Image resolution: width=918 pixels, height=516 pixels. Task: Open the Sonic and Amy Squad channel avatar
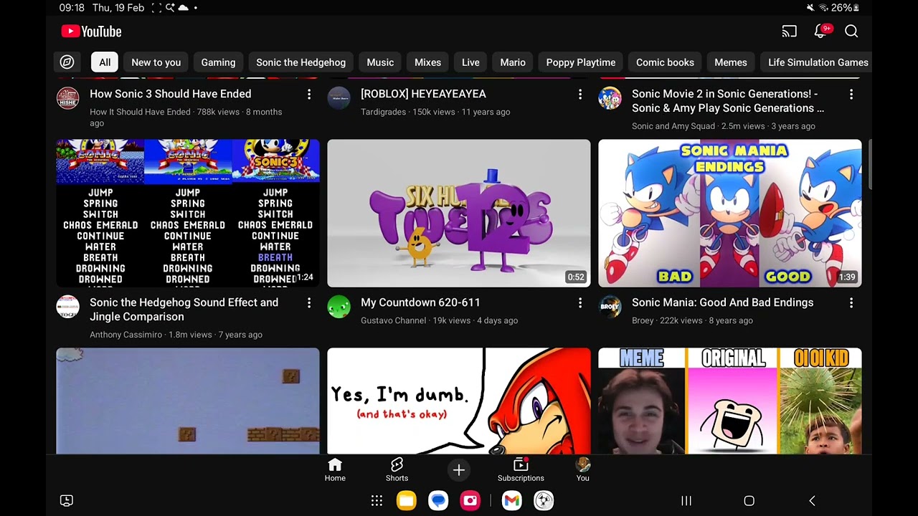coord(610,98)
